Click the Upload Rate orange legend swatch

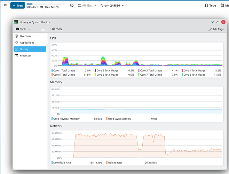[x=107, y=162]
